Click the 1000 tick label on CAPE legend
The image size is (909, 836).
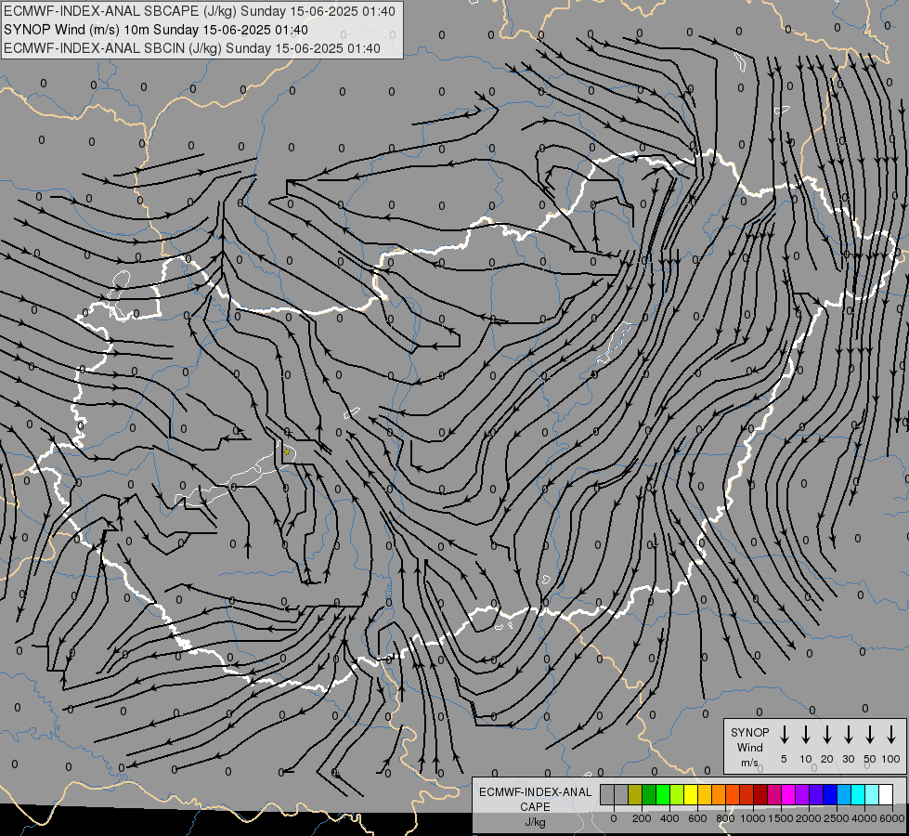tap(753, 818)
